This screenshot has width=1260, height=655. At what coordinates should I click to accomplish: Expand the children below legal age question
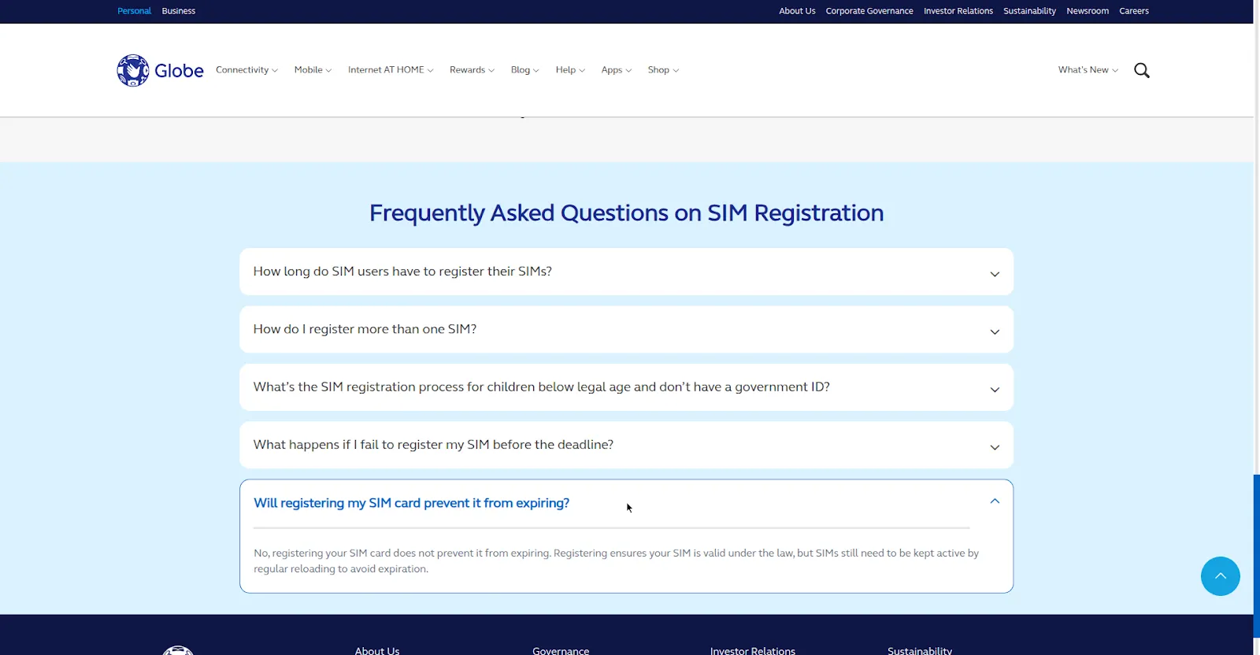626,387
